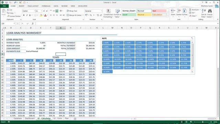The height and width of the screenshot is (124, 220).
Task: Toggle Underline formatting
Action: point(30,15)
